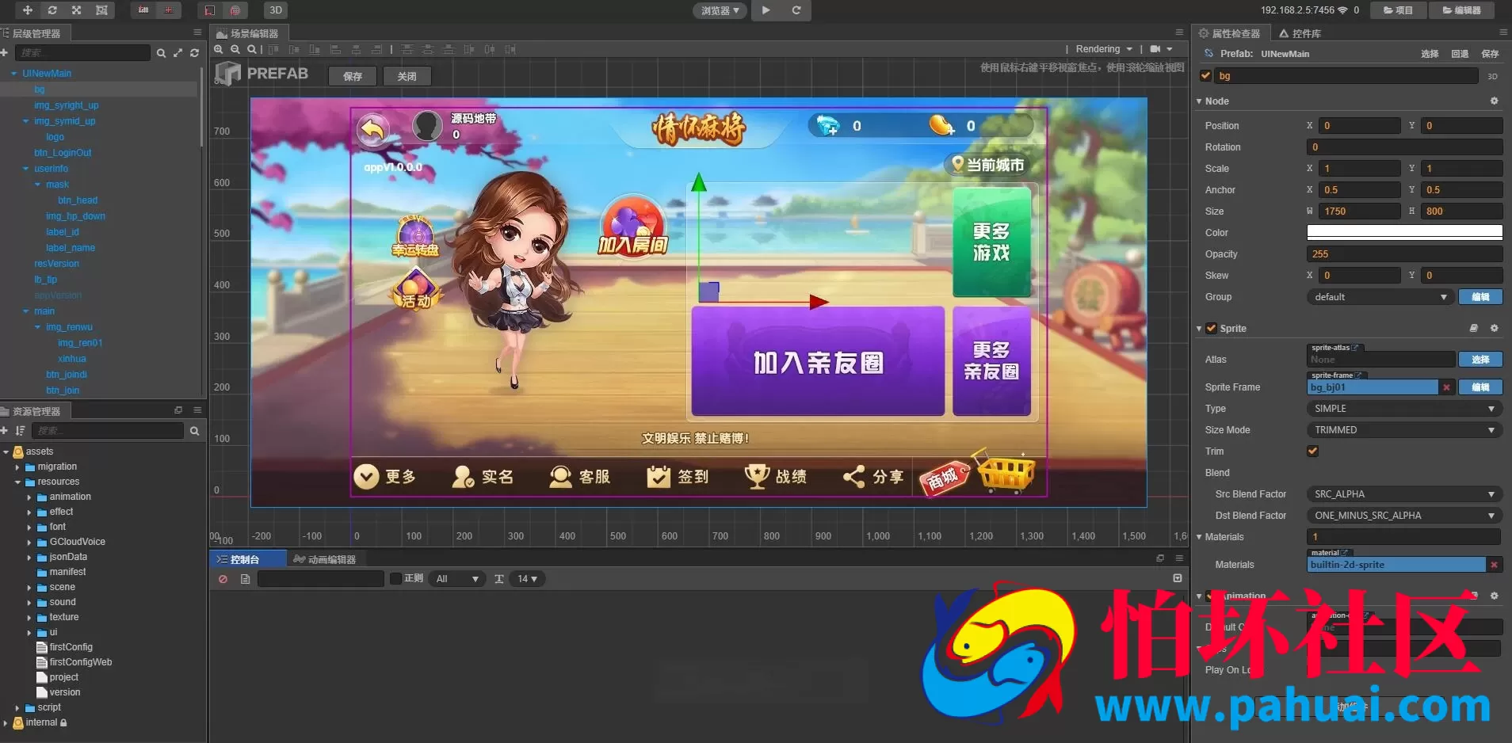The image size is (1512, 743).
Task: Click the Opacity 255 input field
Action: (x=1404, y=254)
